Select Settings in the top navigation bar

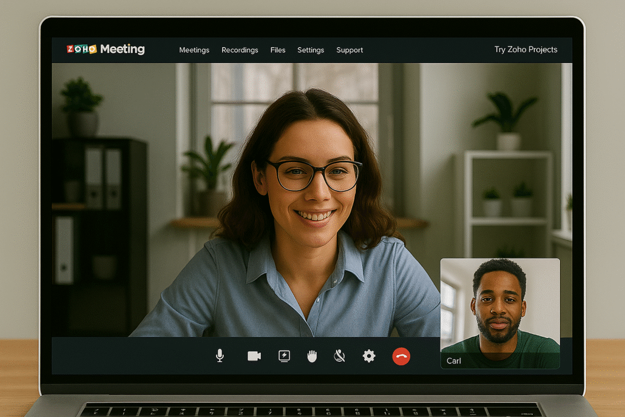pos(311,50)
